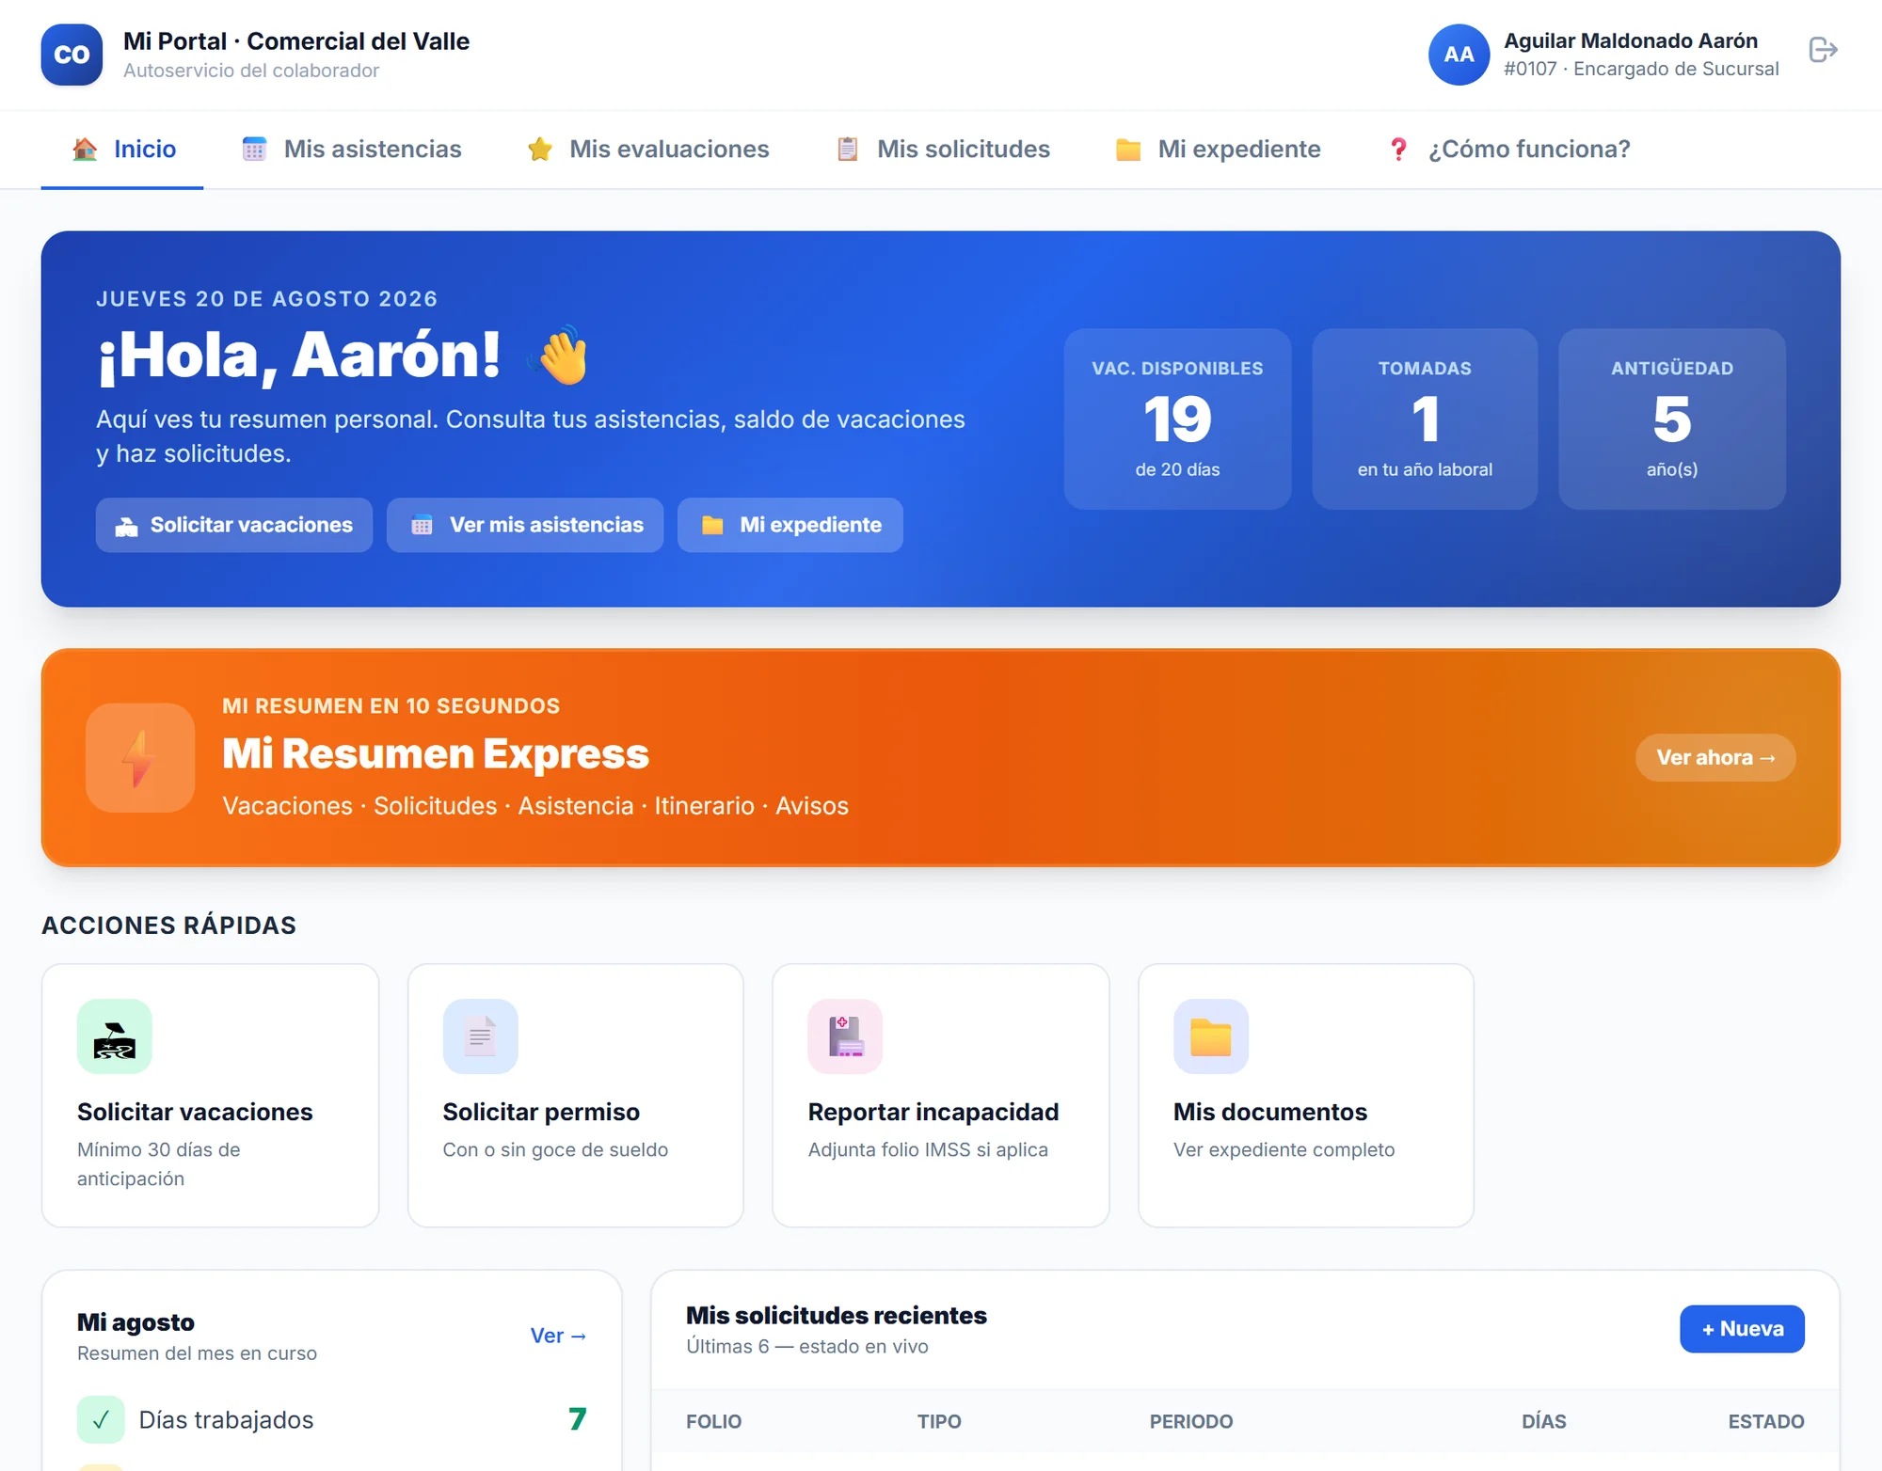Click the + Nueva button
Image resolution: width=1882 pixels, height=1471 pixels.
pos(1742,1329)
